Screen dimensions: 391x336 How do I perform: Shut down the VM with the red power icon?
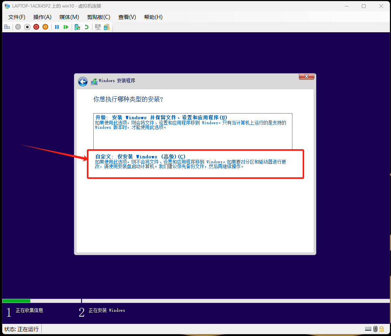click(36, 27)
